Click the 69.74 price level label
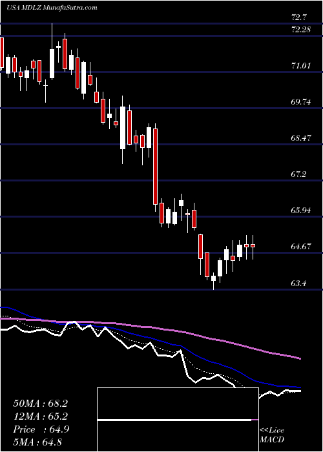323x452 pixels. (x=301, y=102)
